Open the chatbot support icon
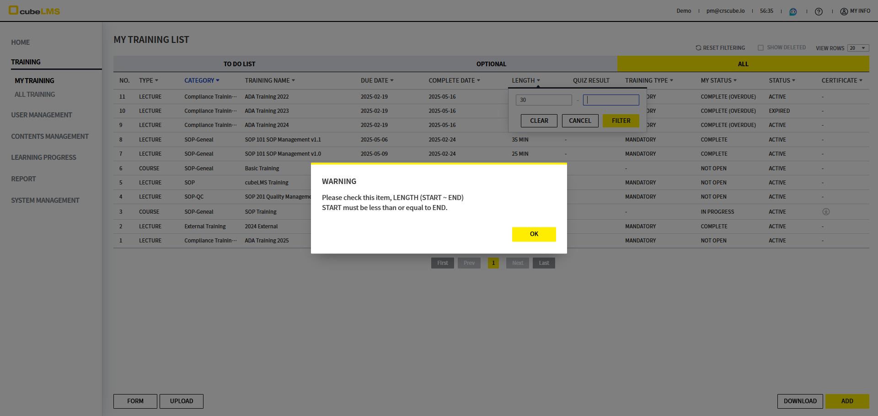878x416 pixels. point(793,11)
